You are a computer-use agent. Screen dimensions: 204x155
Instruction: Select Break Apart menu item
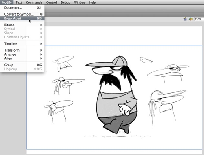point(22,18)
